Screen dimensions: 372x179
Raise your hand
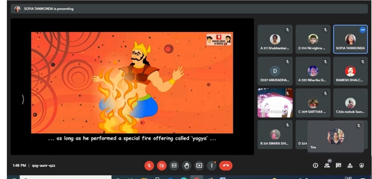[186, 166]
